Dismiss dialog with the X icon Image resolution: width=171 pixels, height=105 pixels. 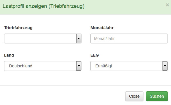tap(167, 5)
